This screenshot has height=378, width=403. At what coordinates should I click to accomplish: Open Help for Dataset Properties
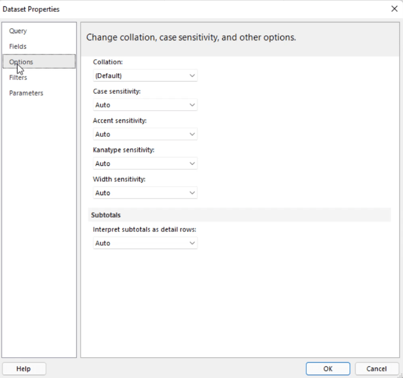pyautogui.click(x=24, y=369)
